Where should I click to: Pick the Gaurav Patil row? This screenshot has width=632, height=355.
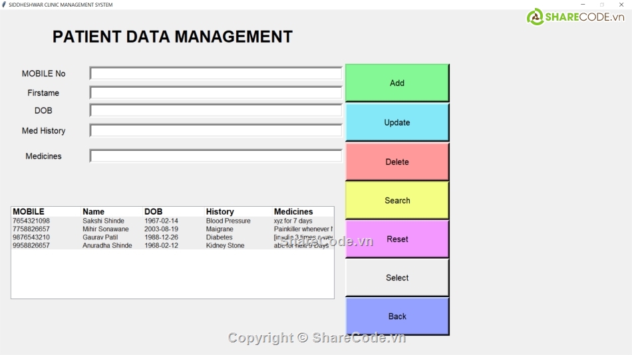click(x=100, y=237)
